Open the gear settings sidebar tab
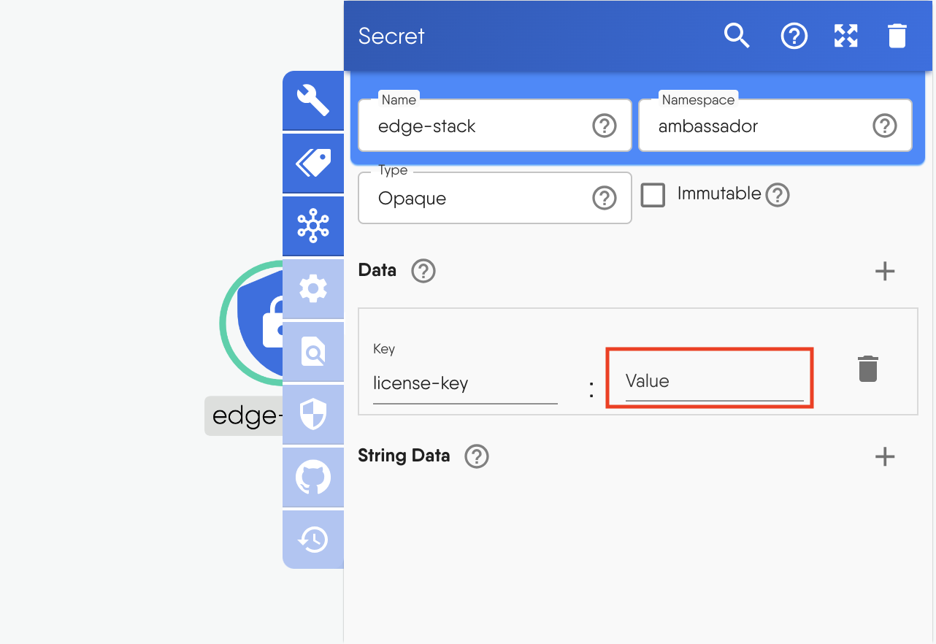This screenshot has width=936, height=644. click(313, 289)
